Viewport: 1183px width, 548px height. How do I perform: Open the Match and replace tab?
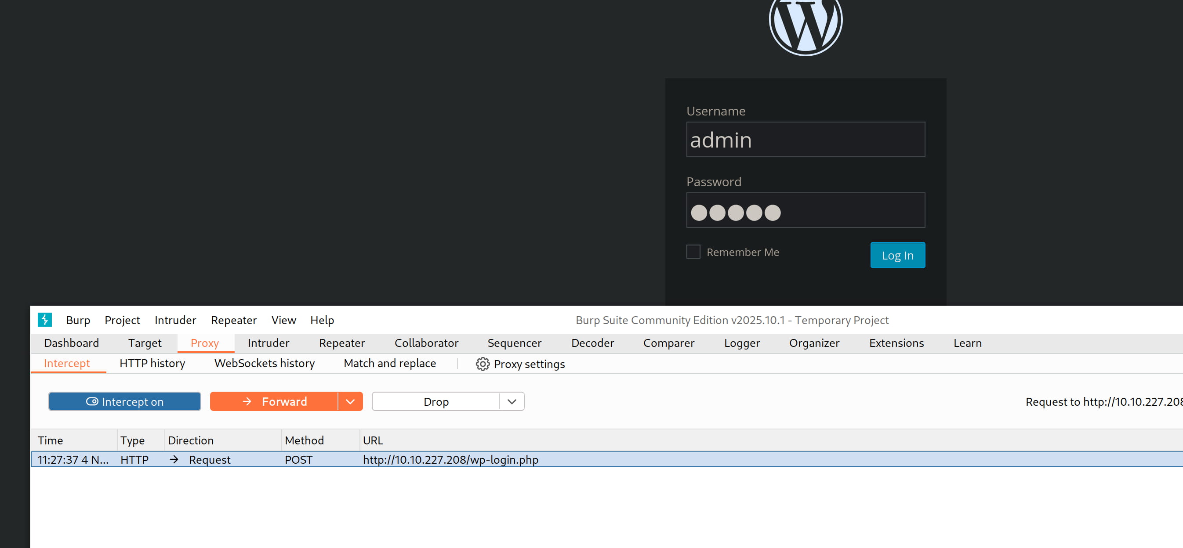(x=389, y=363)
